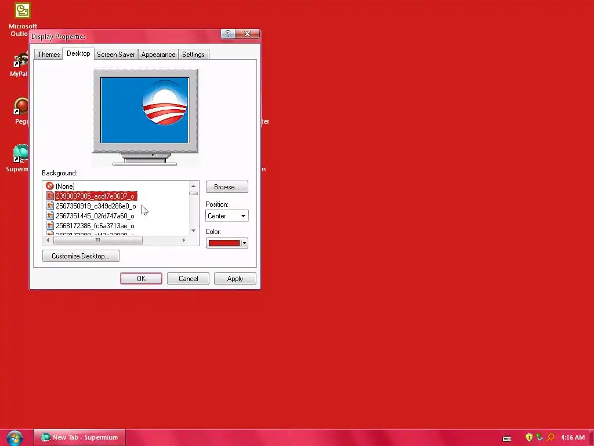Click the help question mark button
594x446 pixels.
coord(227,34)
